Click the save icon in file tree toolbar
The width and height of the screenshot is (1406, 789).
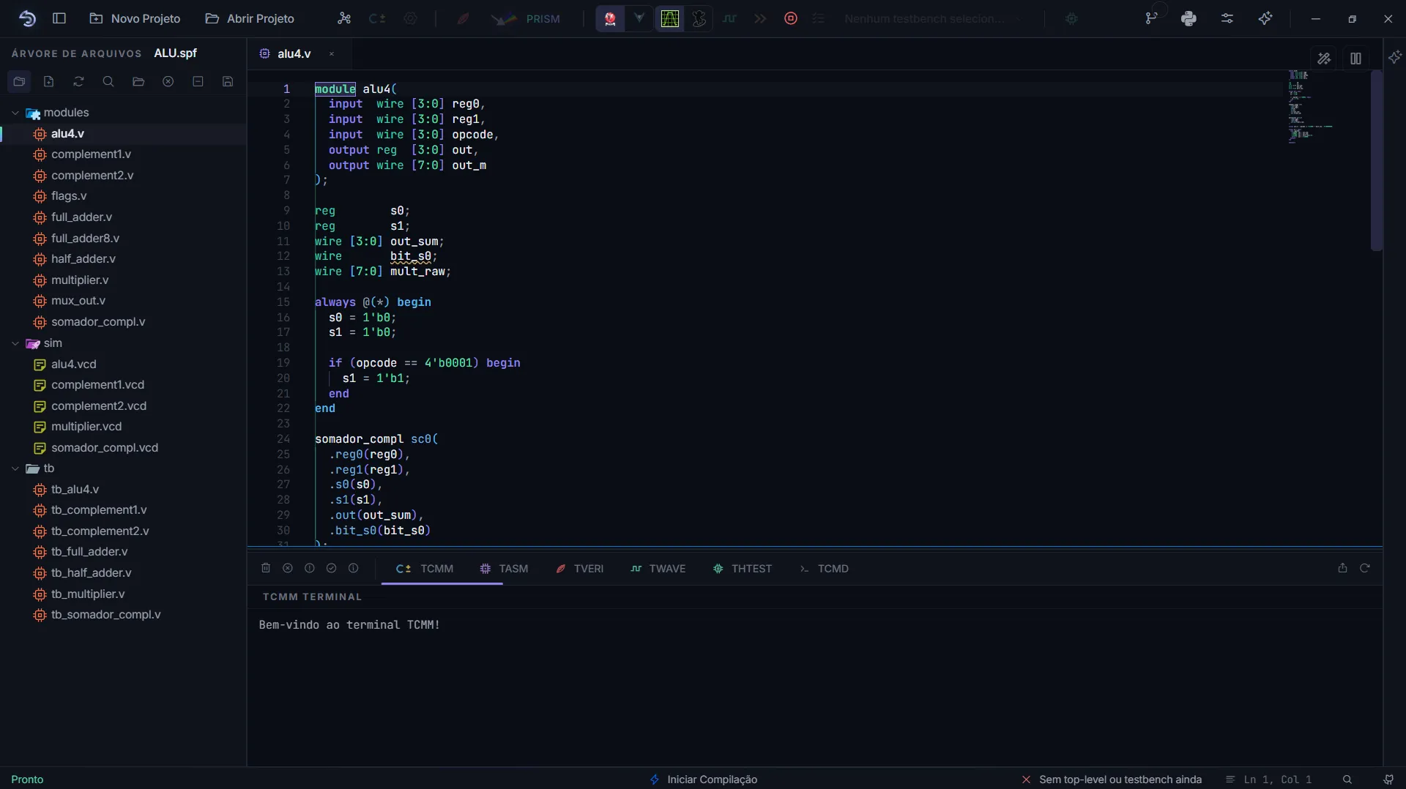[x=228, y=81]
